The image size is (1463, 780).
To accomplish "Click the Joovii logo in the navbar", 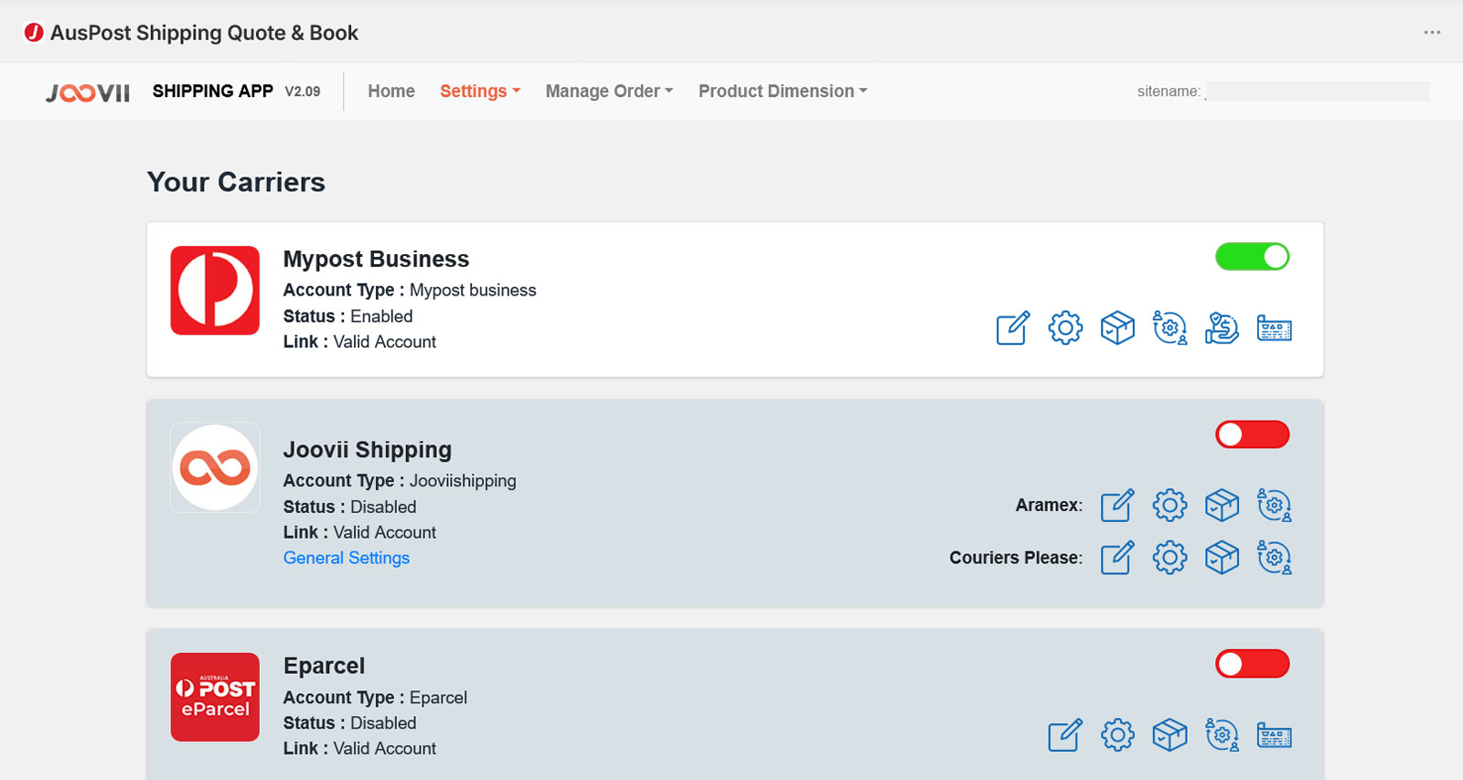I will click(x=88, y=92).
